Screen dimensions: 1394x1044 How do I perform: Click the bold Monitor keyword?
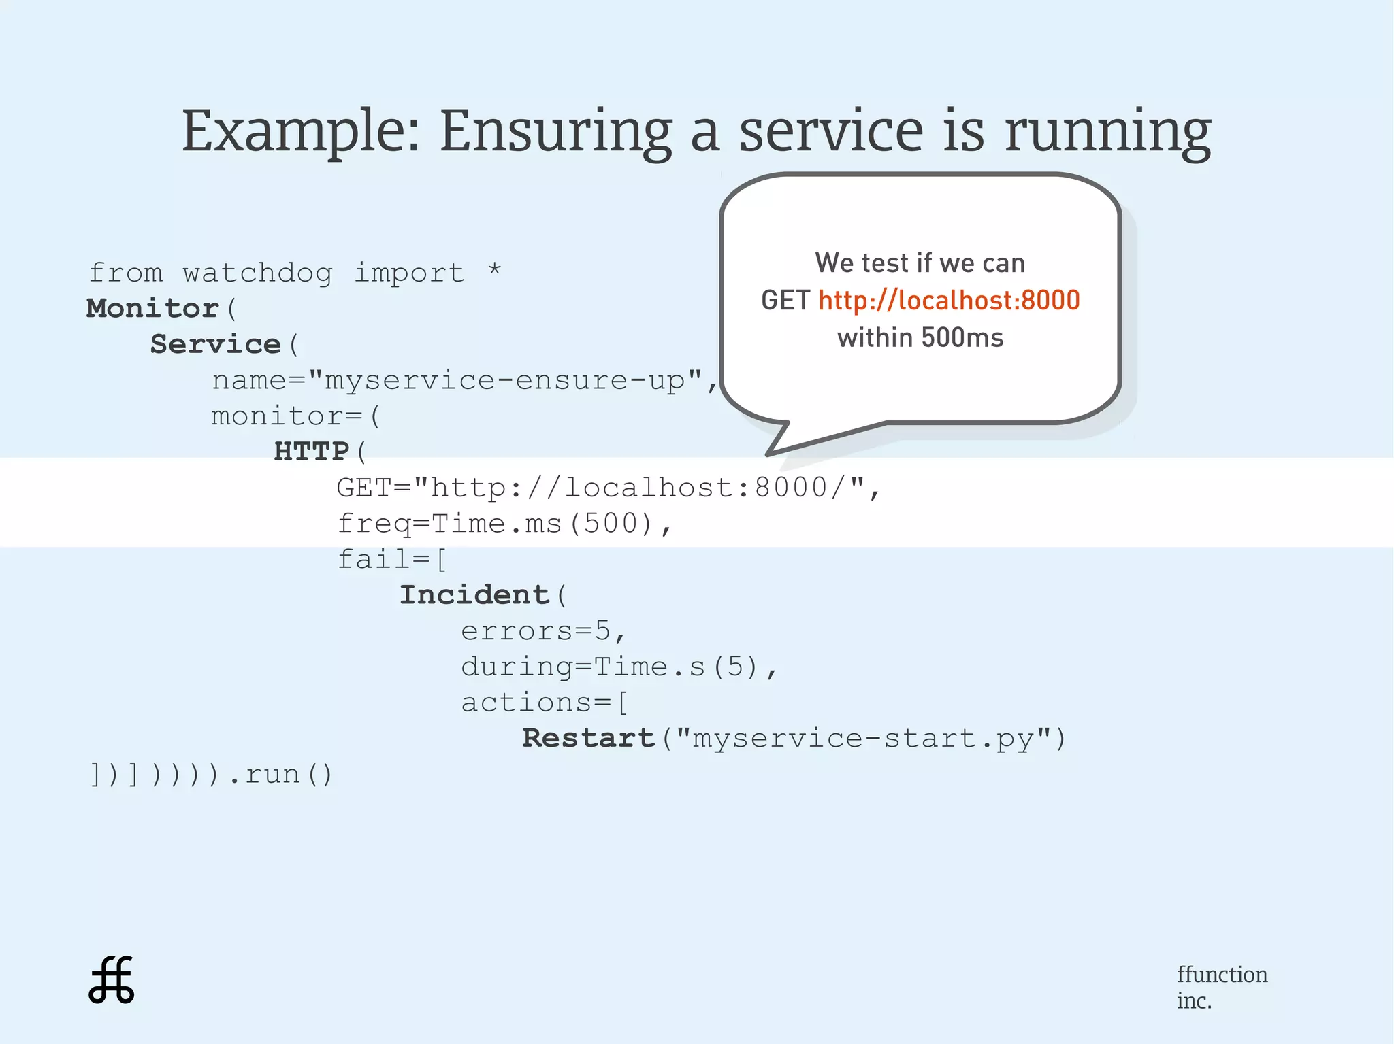coord(152,308)
